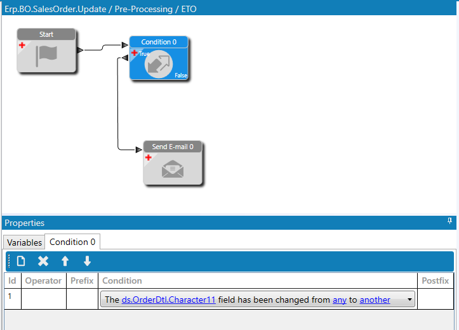Screen dimensions: 459x330
Task: Click the False output label on Condition 0
Action: pos(181,76)
